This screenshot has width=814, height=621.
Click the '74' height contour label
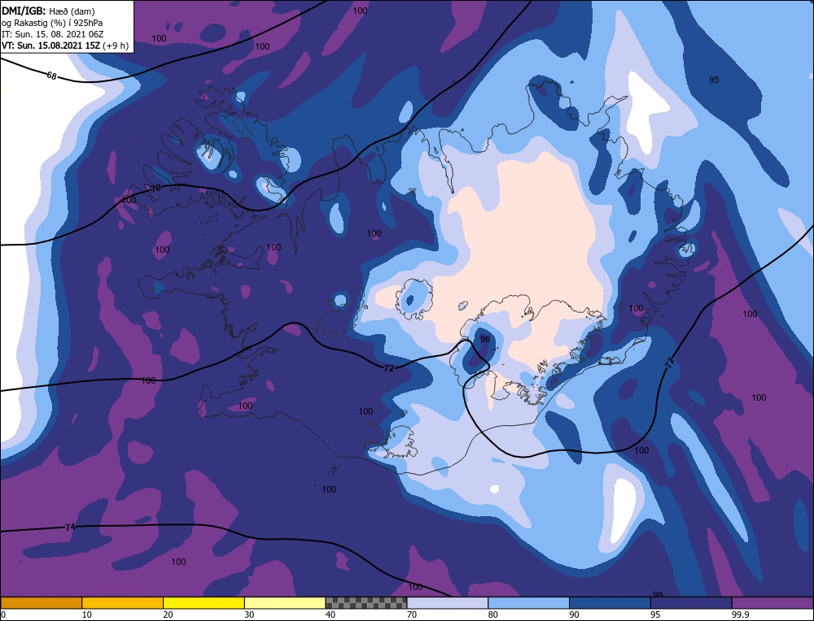(x=70, y=528)
